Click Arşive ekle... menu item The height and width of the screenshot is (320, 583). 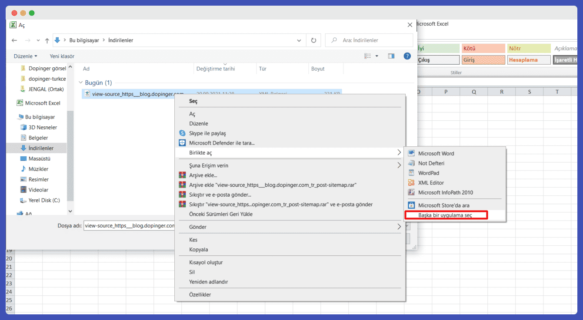(290, 175)
